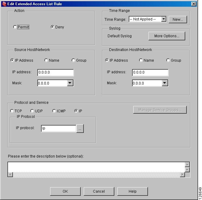Click description horizontal scroll right arrow
Viewport: 202px width, 200px height.
pyautogui.click(x=182, y=175)
